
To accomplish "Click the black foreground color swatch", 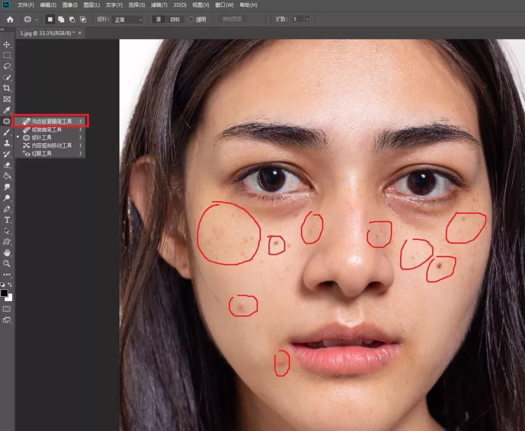I will click(4, 293).
